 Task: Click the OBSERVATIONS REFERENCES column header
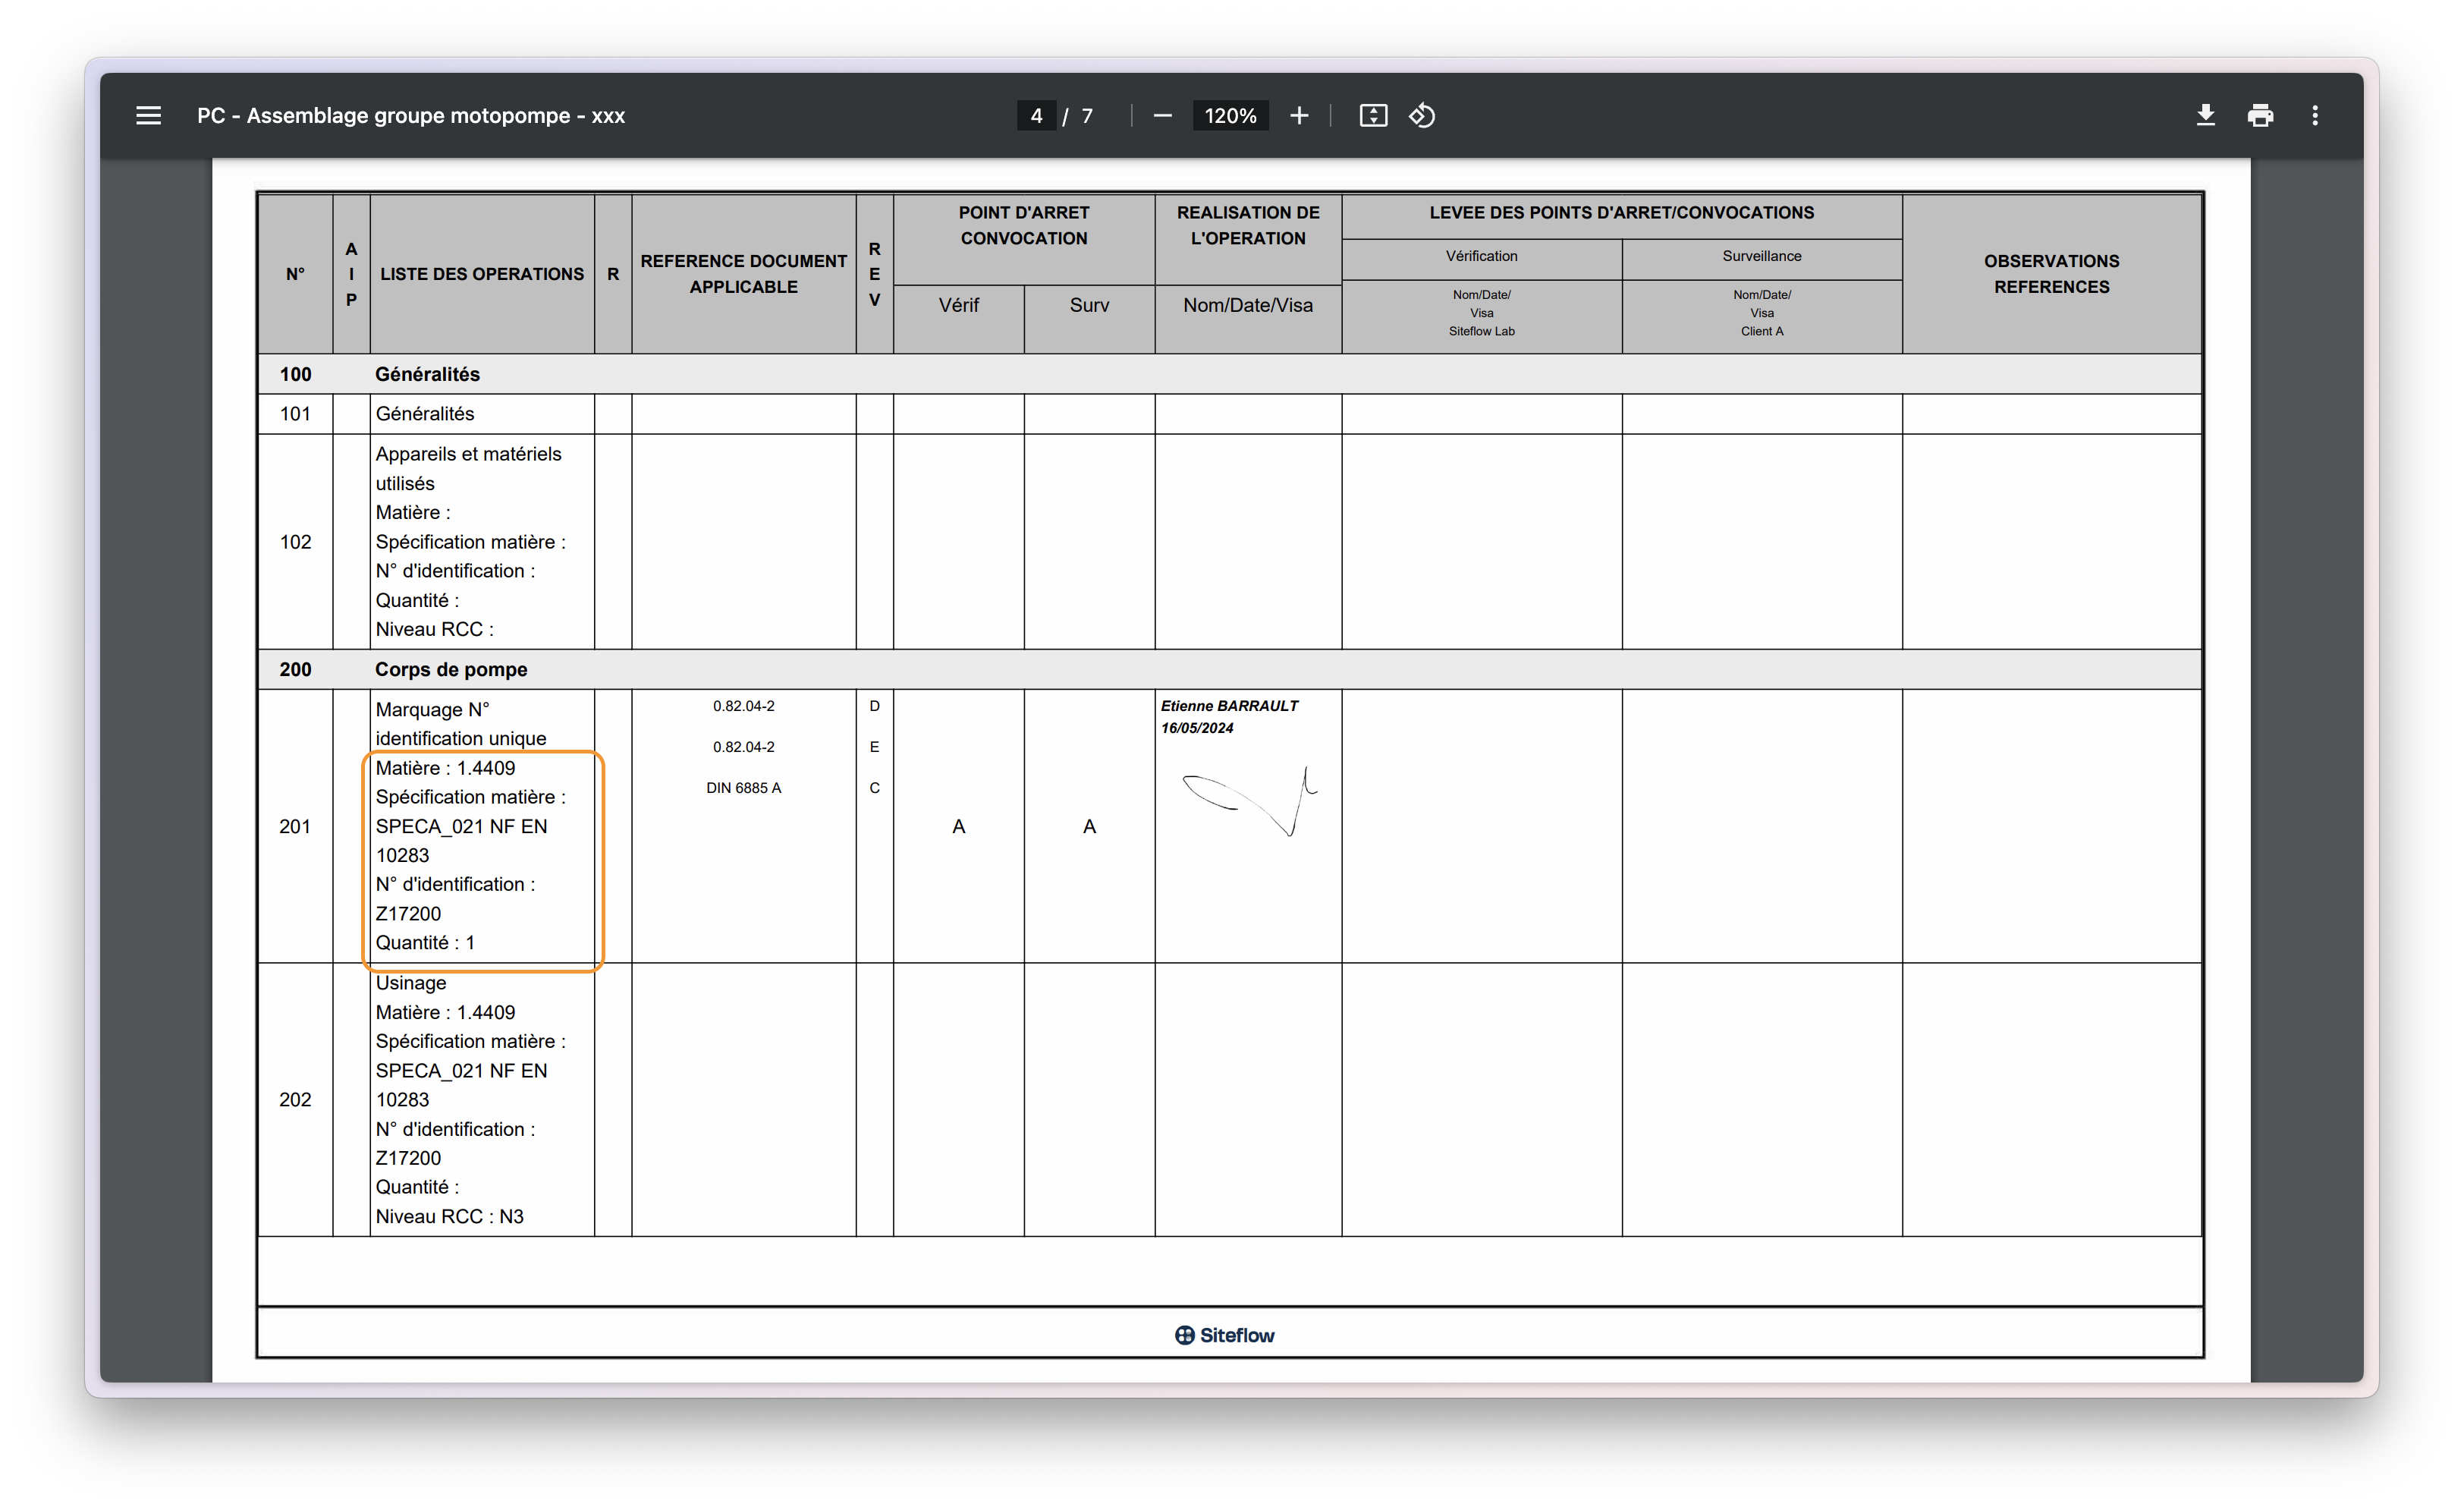pos(2051,274)
